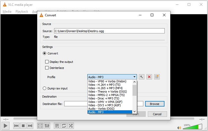Enable the Display the output checkbox
Screen dimensions: 208x131
click(x=47, y=62)
